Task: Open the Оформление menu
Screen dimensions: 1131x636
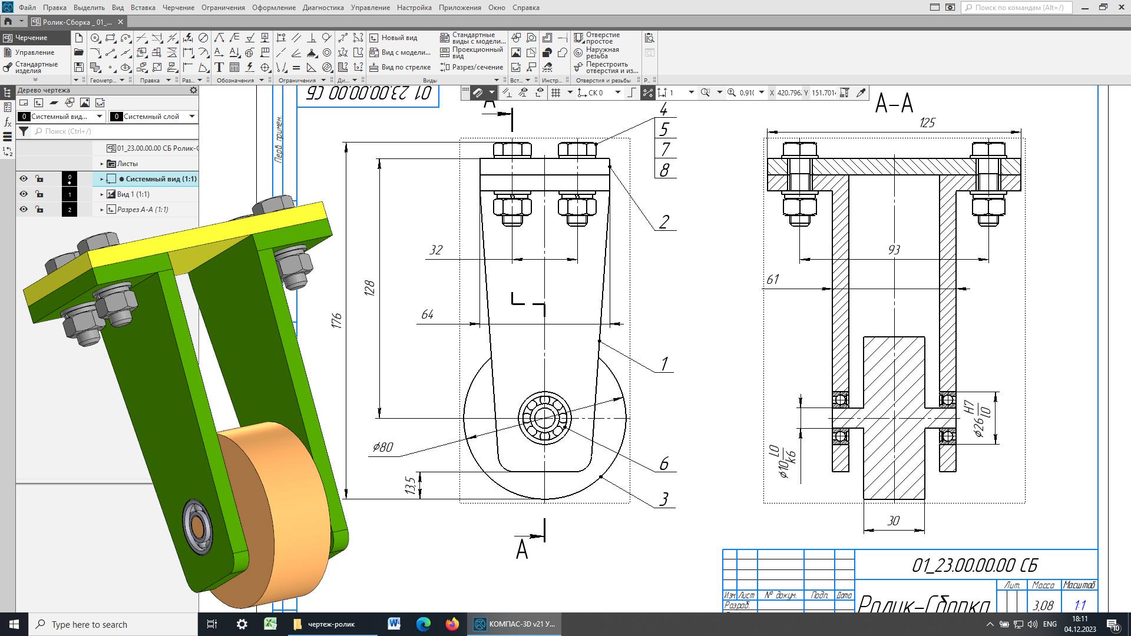Action: (274, 8)
